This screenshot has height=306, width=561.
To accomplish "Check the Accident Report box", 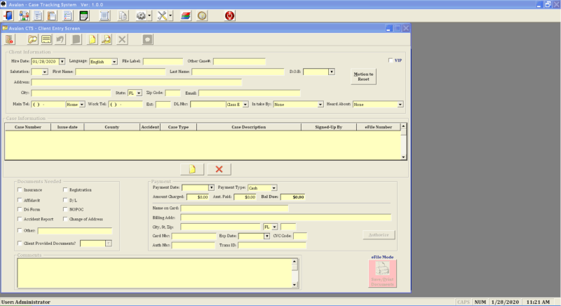I will (x=20, y=219).
